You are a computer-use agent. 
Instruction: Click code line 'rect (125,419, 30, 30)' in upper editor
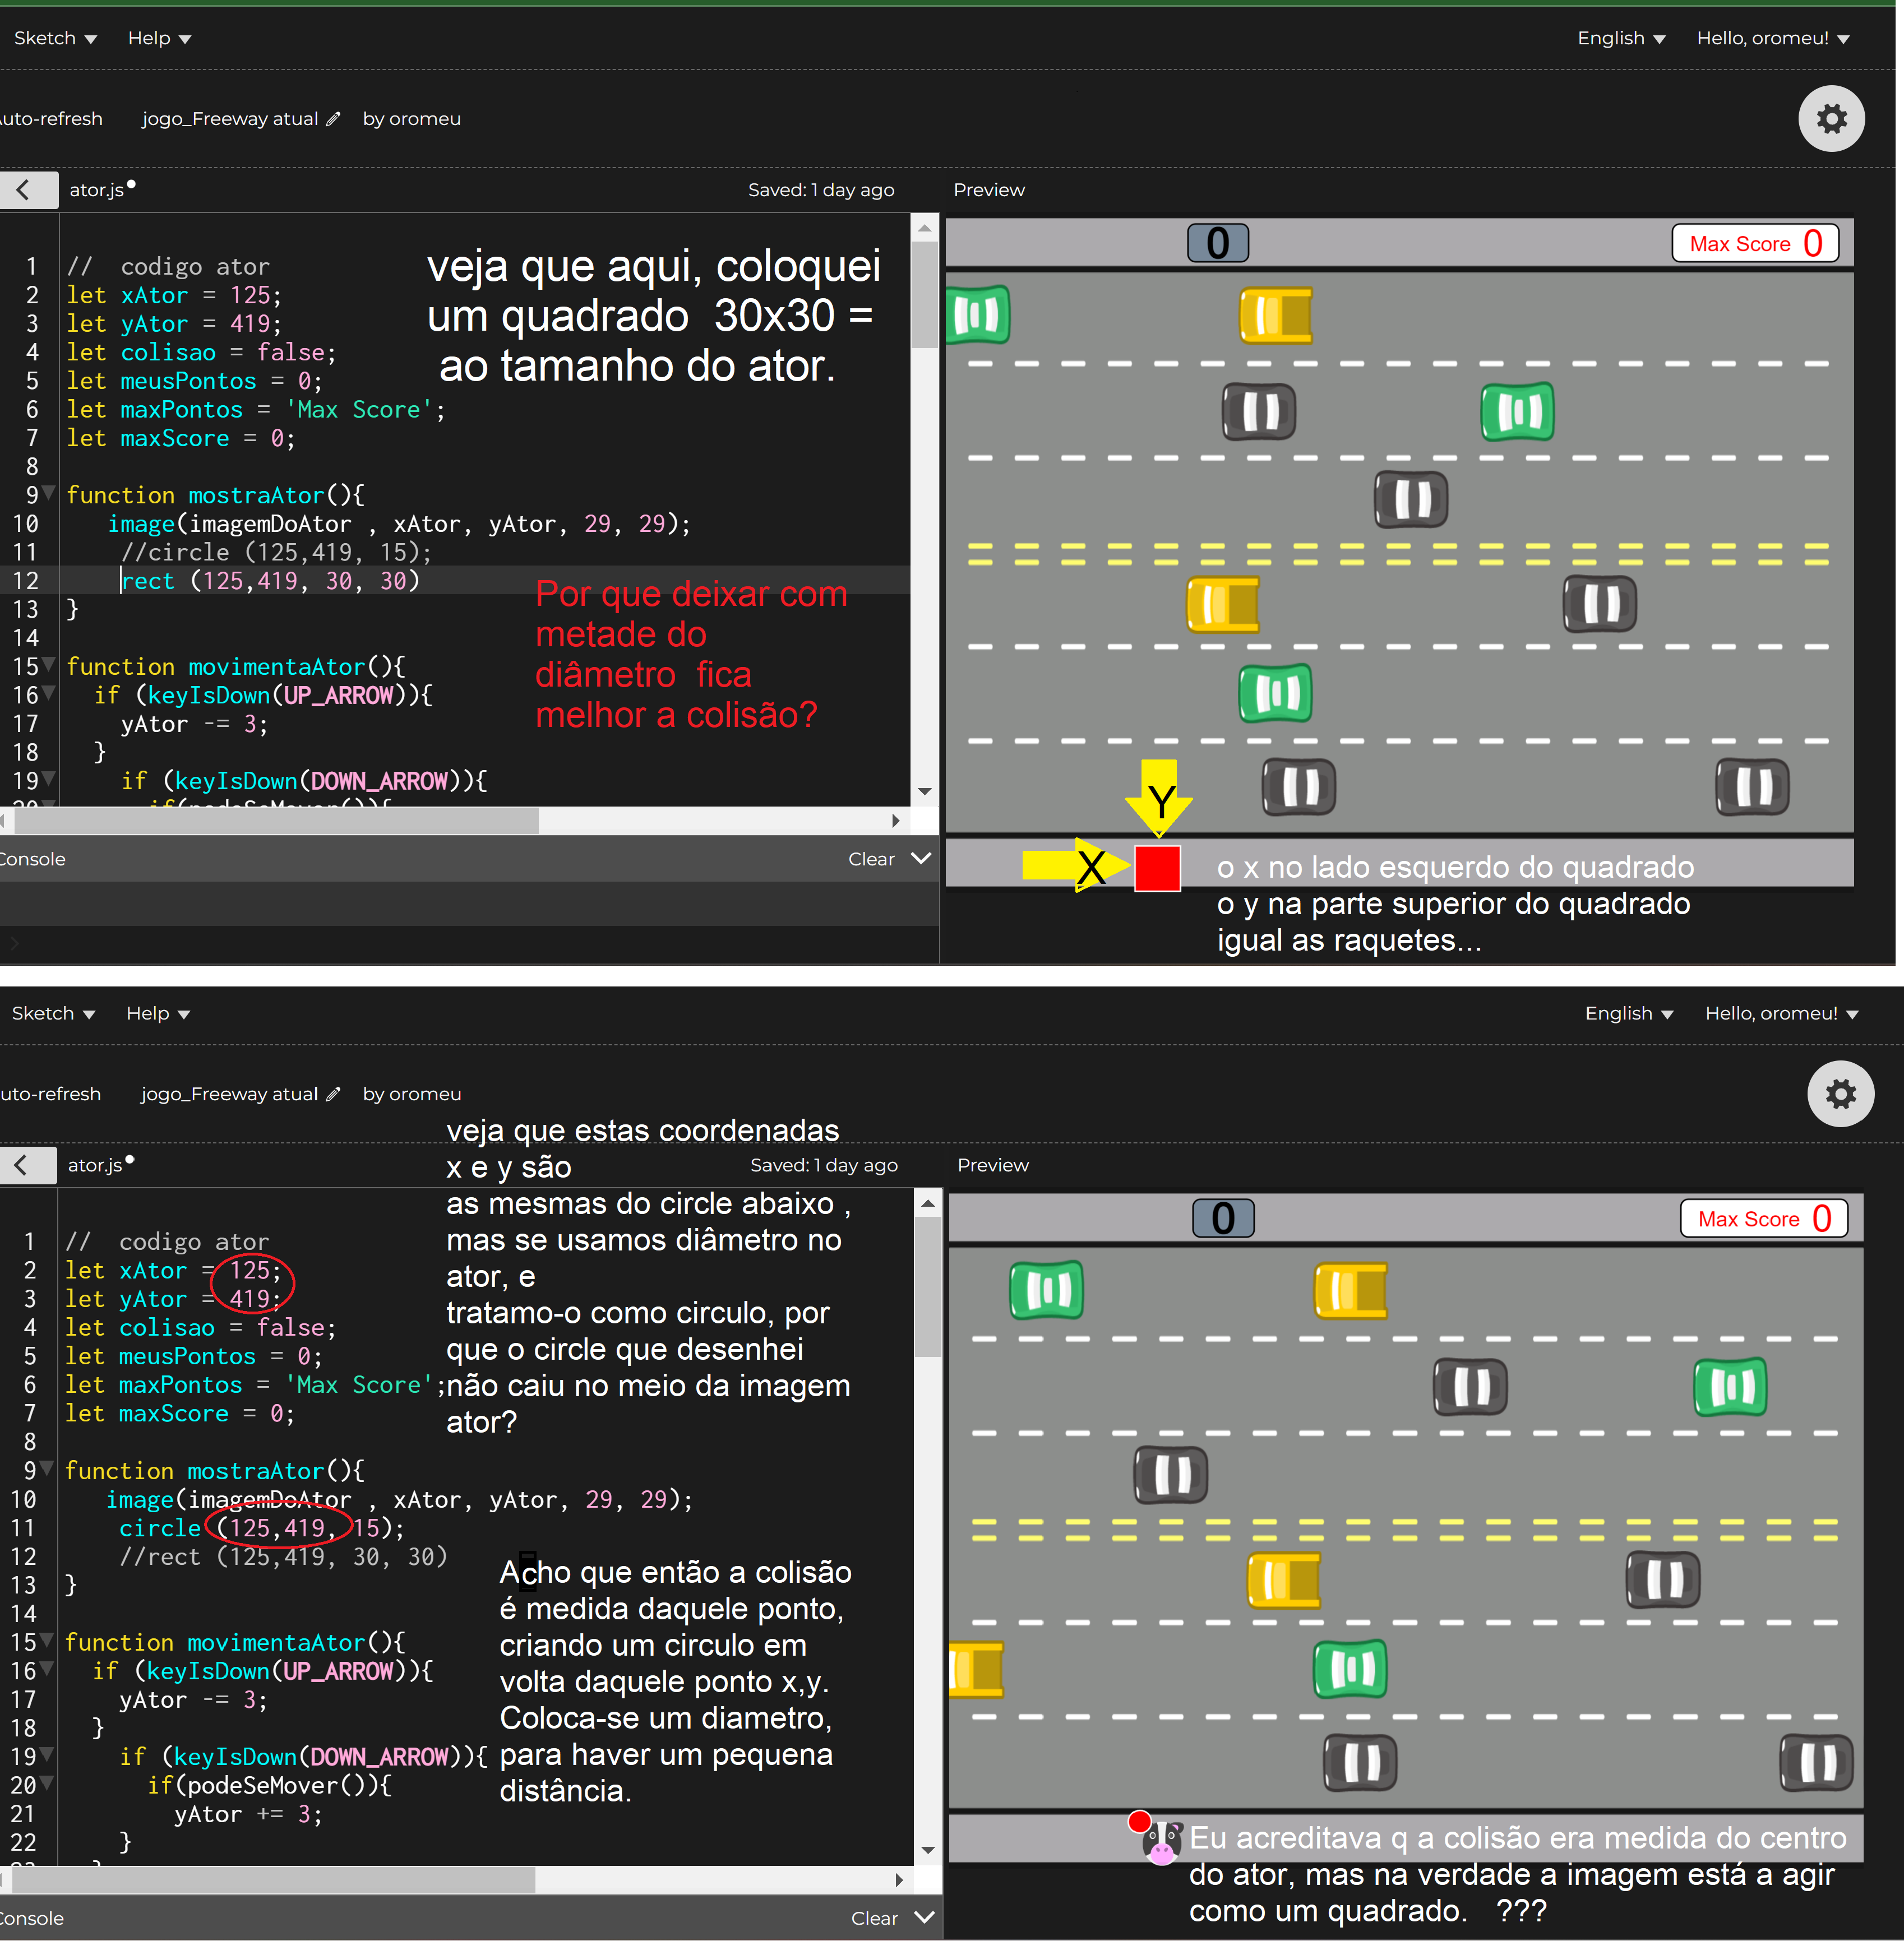[270, 581]
